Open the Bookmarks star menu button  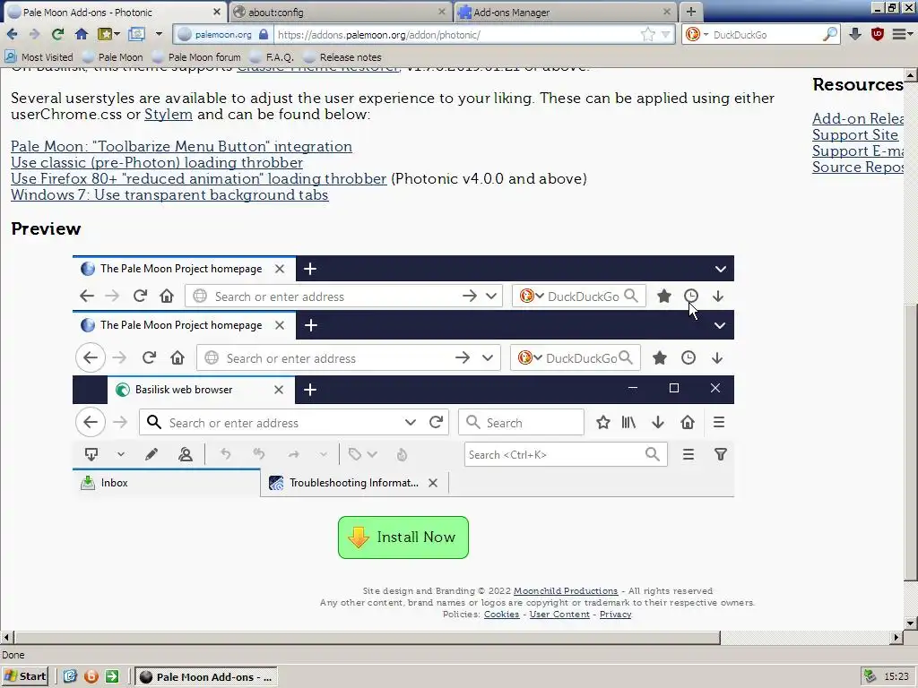tap(105, 35)
